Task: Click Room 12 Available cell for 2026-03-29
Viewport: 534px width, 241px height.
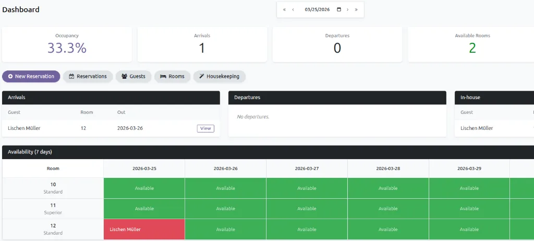Action: [x=469, y=230]
